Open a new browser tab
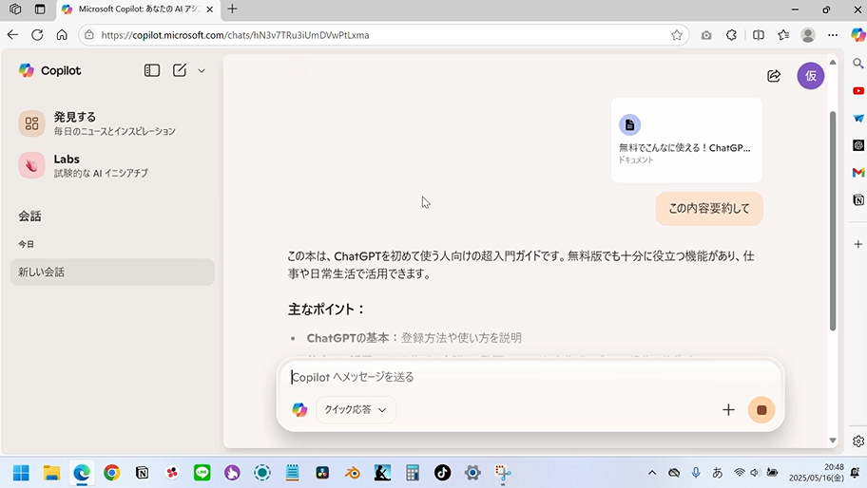Image resolution: width=867 pixels, height=488 pixels. point(233,9)
